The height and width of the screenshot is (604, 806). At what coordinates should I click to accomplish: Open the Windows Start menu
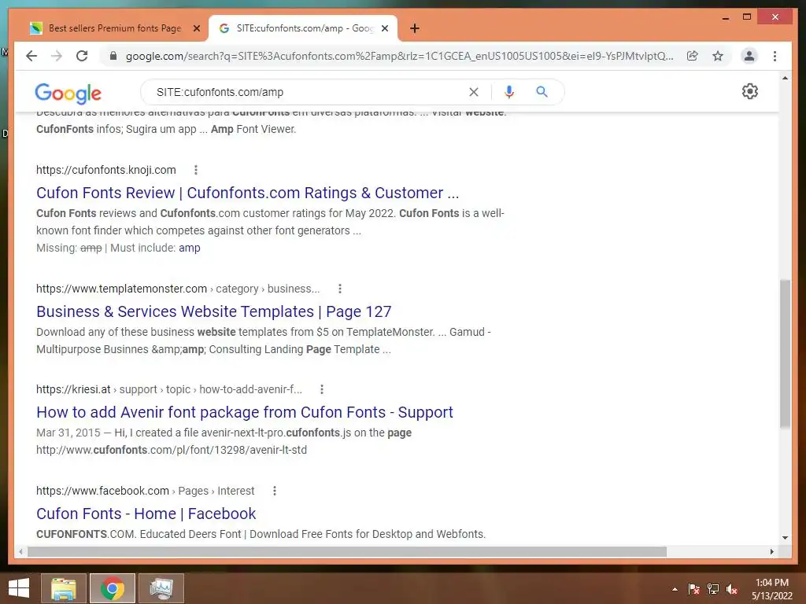pyautogui.click(x=19, y=588)
